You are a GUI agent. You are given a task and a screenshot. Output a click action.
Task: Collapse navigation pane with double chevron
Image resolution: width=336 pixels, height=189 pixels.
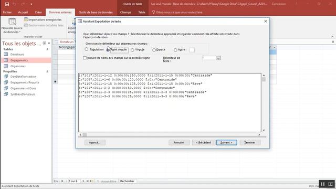click(49, 43)
